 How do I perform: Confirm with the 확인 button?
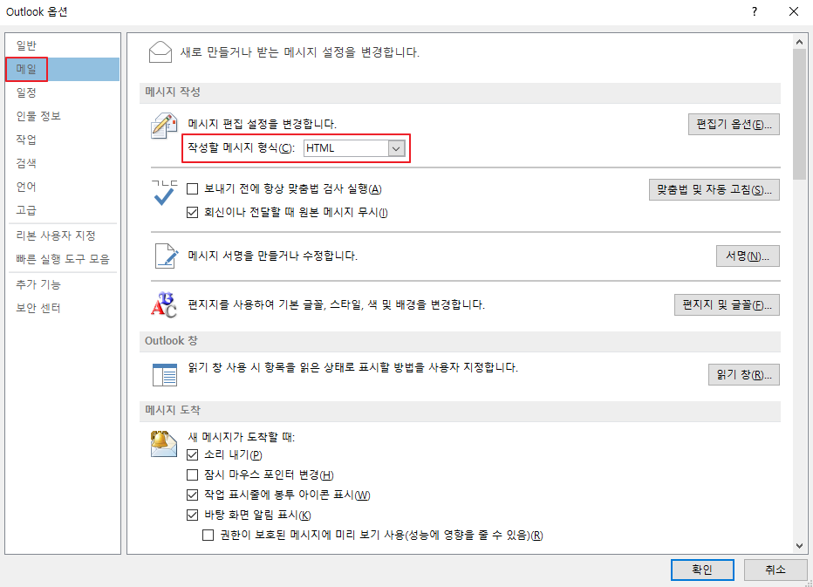click(x=702, y=570)
